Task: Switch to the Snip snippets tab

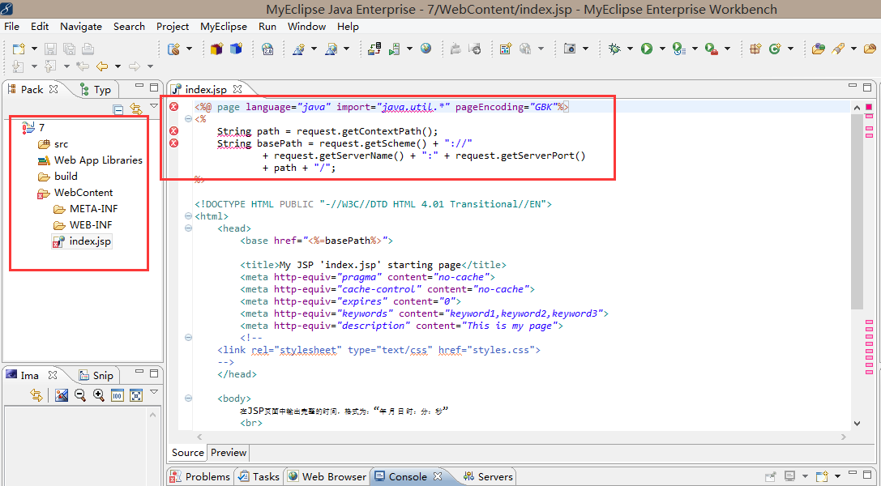Action: [96, 376]
